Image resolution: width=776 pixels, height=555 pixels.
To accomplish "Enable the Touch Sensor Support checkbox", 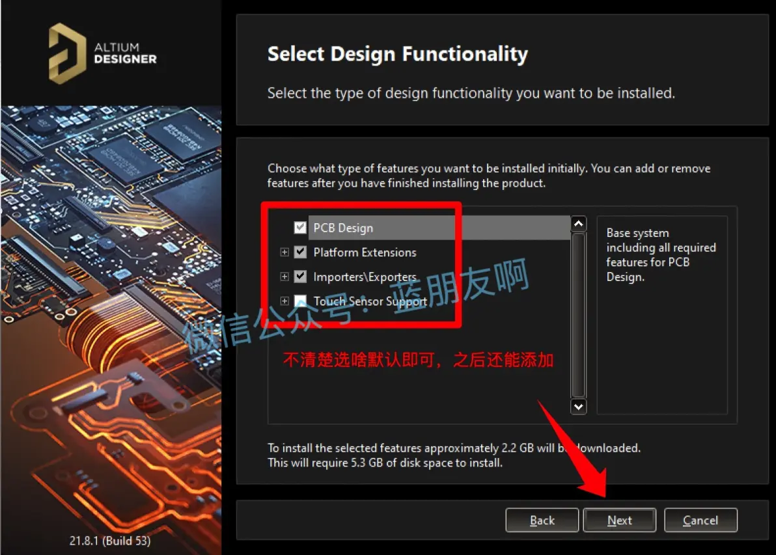I will pos(300,301).
